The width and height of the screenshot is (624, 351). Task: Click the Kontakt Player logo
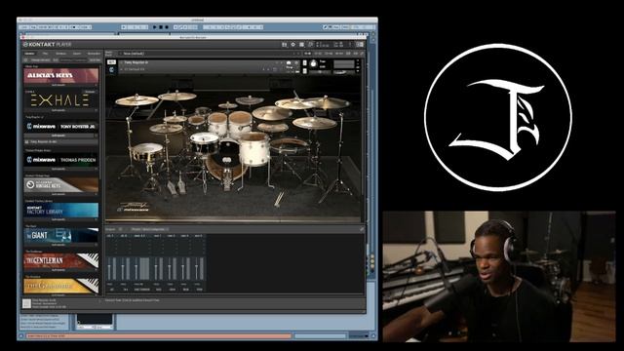pos(47,45)
